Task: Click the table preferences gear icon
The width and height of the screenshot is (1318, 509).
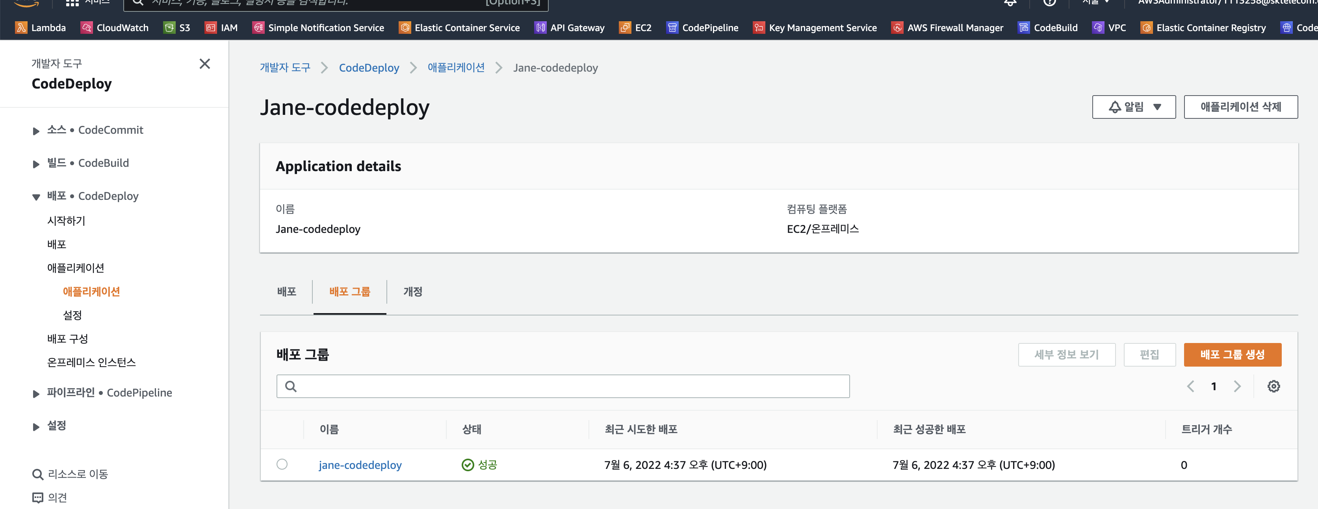Action: (1273, 386)
